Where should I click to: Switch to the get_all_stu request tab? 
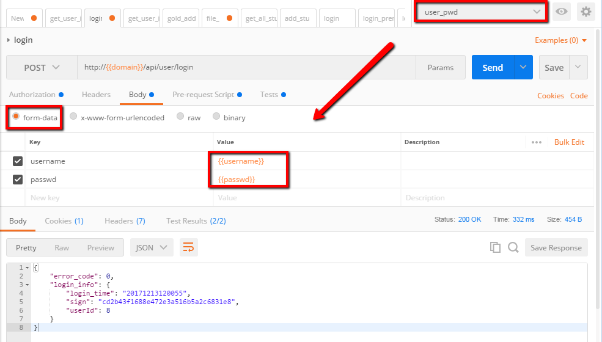click(260, 18)
